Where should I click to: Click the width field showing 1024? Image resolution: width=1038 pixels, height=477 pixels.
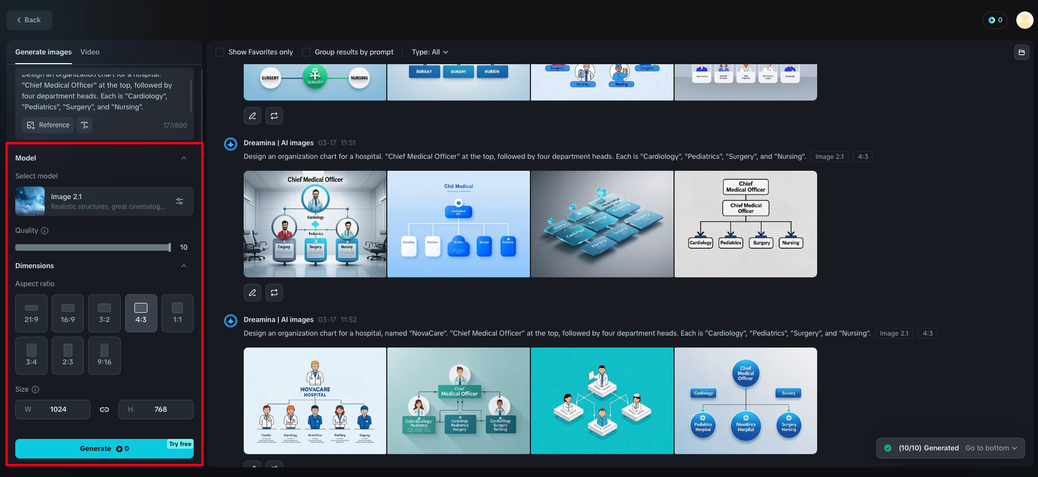[53, 410]
